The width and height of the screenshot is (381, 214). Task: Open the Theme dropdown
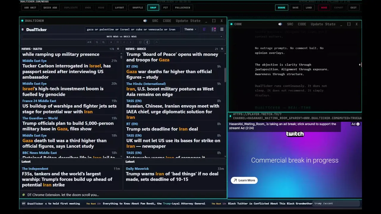coord(190,29)
